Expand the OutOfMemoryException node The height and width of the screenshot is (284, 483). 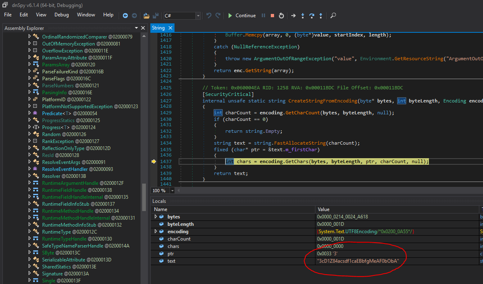pos(29,43)
